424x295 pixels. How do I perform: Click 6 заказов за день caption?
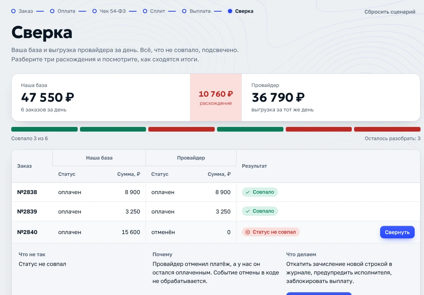pyautogui.click(x=44, y=110)
